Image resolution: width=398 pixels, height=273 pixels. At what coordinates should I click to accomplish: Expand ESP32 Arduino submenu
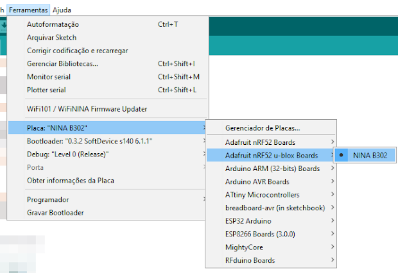(271, 221)
